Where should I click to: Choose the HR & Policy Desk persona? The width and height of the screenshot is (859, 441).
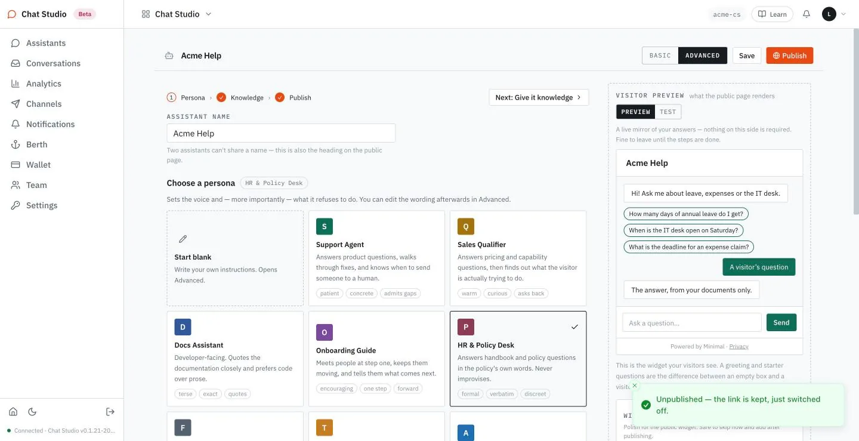pyautogui.click(x=518, y=359)
